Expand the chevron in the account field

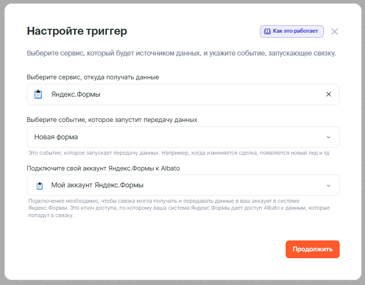pos(328,185)
